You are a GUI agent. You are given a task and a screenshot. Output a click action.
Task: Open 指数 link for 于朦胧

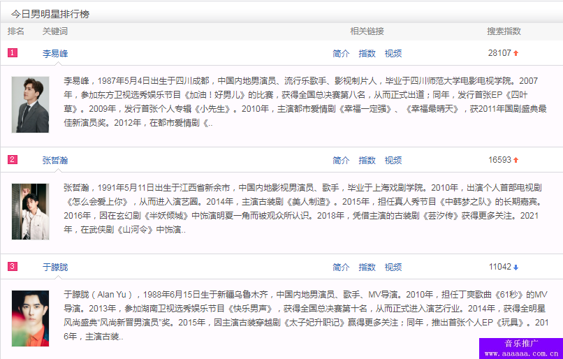coord(367,267)
